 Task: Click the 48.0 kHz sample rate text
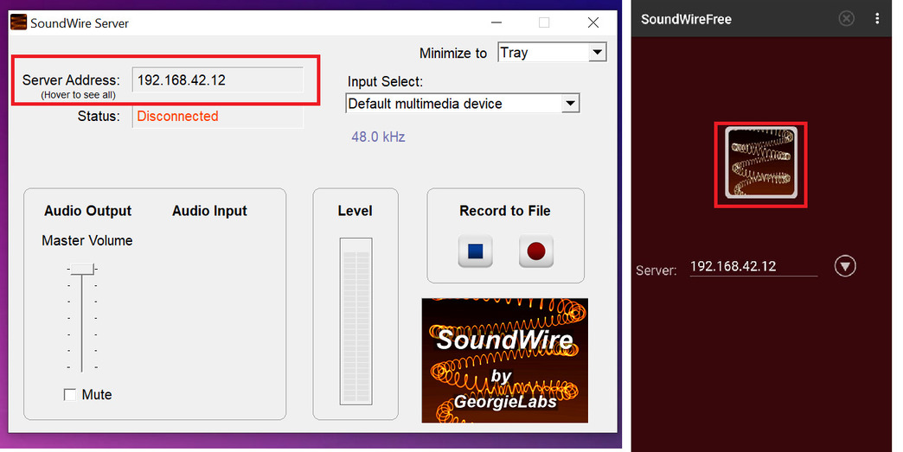378,137
